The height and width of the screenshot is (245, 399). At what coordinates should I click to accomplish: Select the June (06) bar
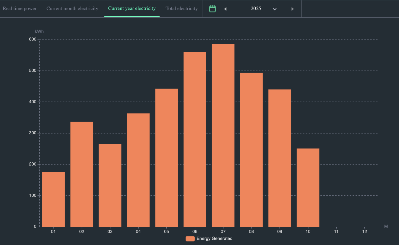(195, 139)
